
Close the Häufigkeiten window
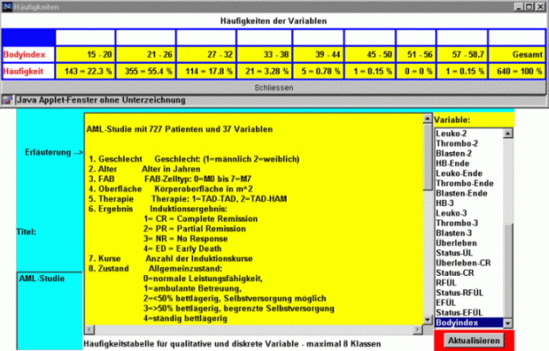(x=540, y=5)
